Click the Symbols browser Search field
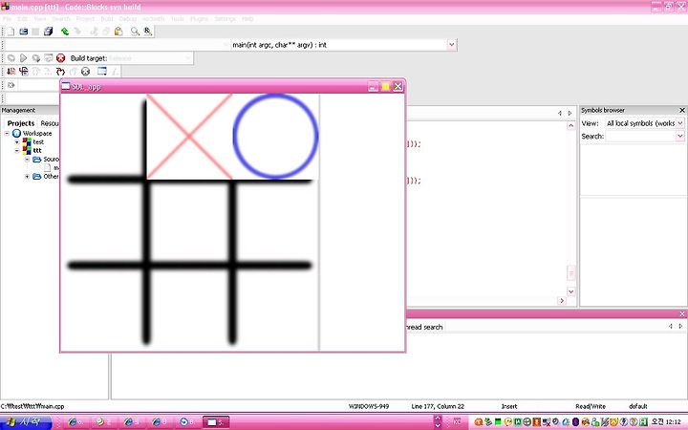688x430 pixels. (x=645, y=137)
